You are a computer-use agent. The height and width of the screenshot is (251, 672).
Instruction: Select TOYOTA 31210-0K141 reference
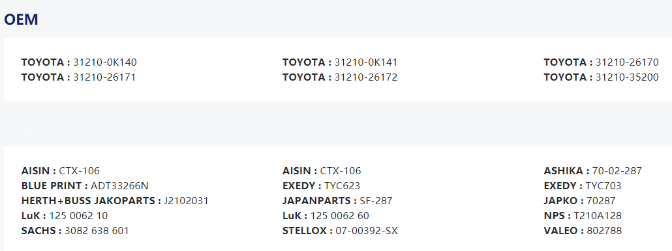point(340,62)
